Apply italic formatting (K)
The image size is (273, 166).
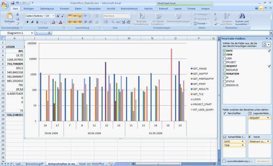tap(32, 22)
